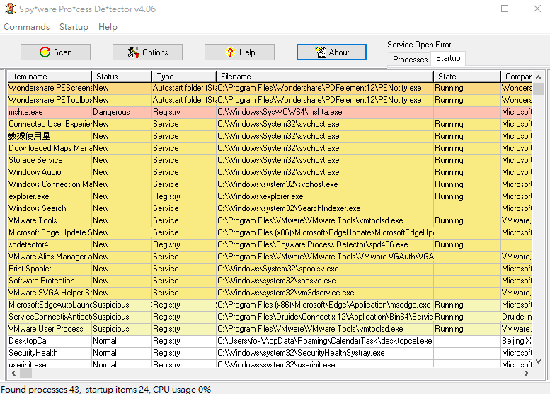Click the Druide company cell
Viewport: 550px width, 394px height.
pos(517,317)
